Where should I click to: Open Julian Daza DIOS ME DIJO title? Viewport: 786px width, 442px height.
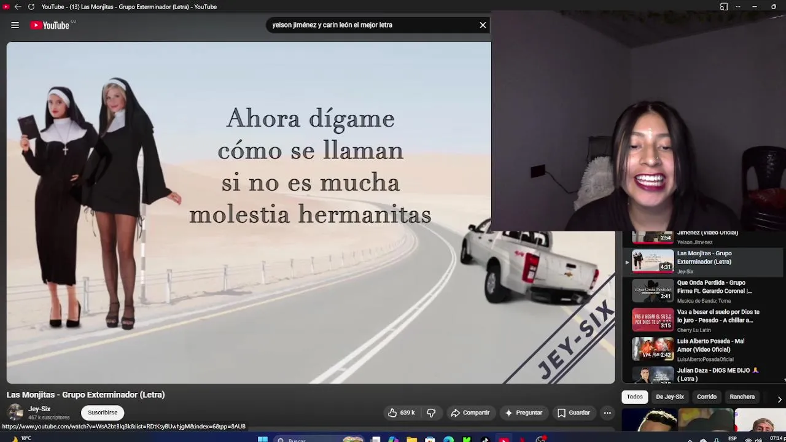pos(718,374)
